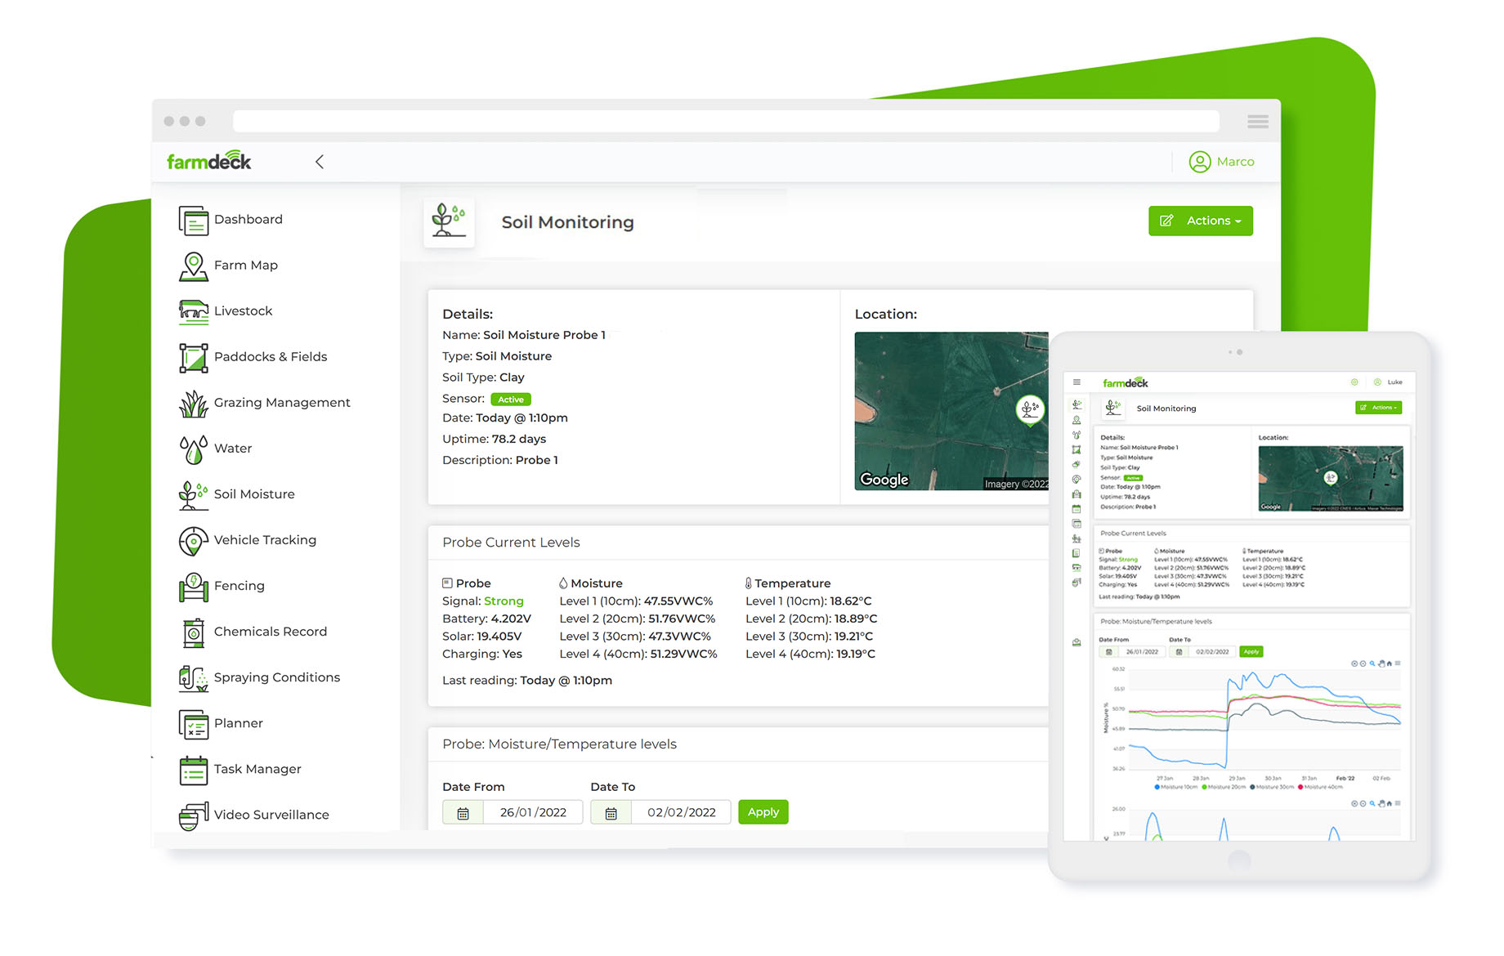Click tablet Date To 02/02/2022 field
This screenshot has width=1504, height=956.
click(1212, 651)
